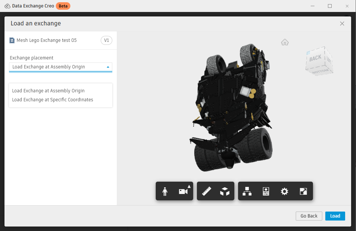
Task: Maximize the Data Exchange Creo window
Action: point(330,6)
